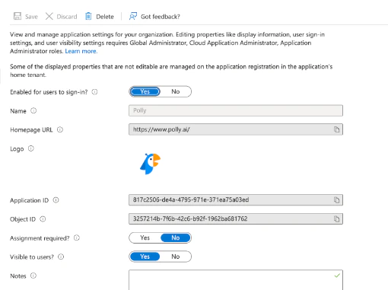Show info tooltip next to Homepage URL
Screen dimensions: 388x290
(60, 129)
